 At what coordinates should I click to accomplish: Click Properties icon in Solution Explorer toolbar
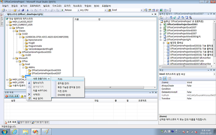point(161,17)
